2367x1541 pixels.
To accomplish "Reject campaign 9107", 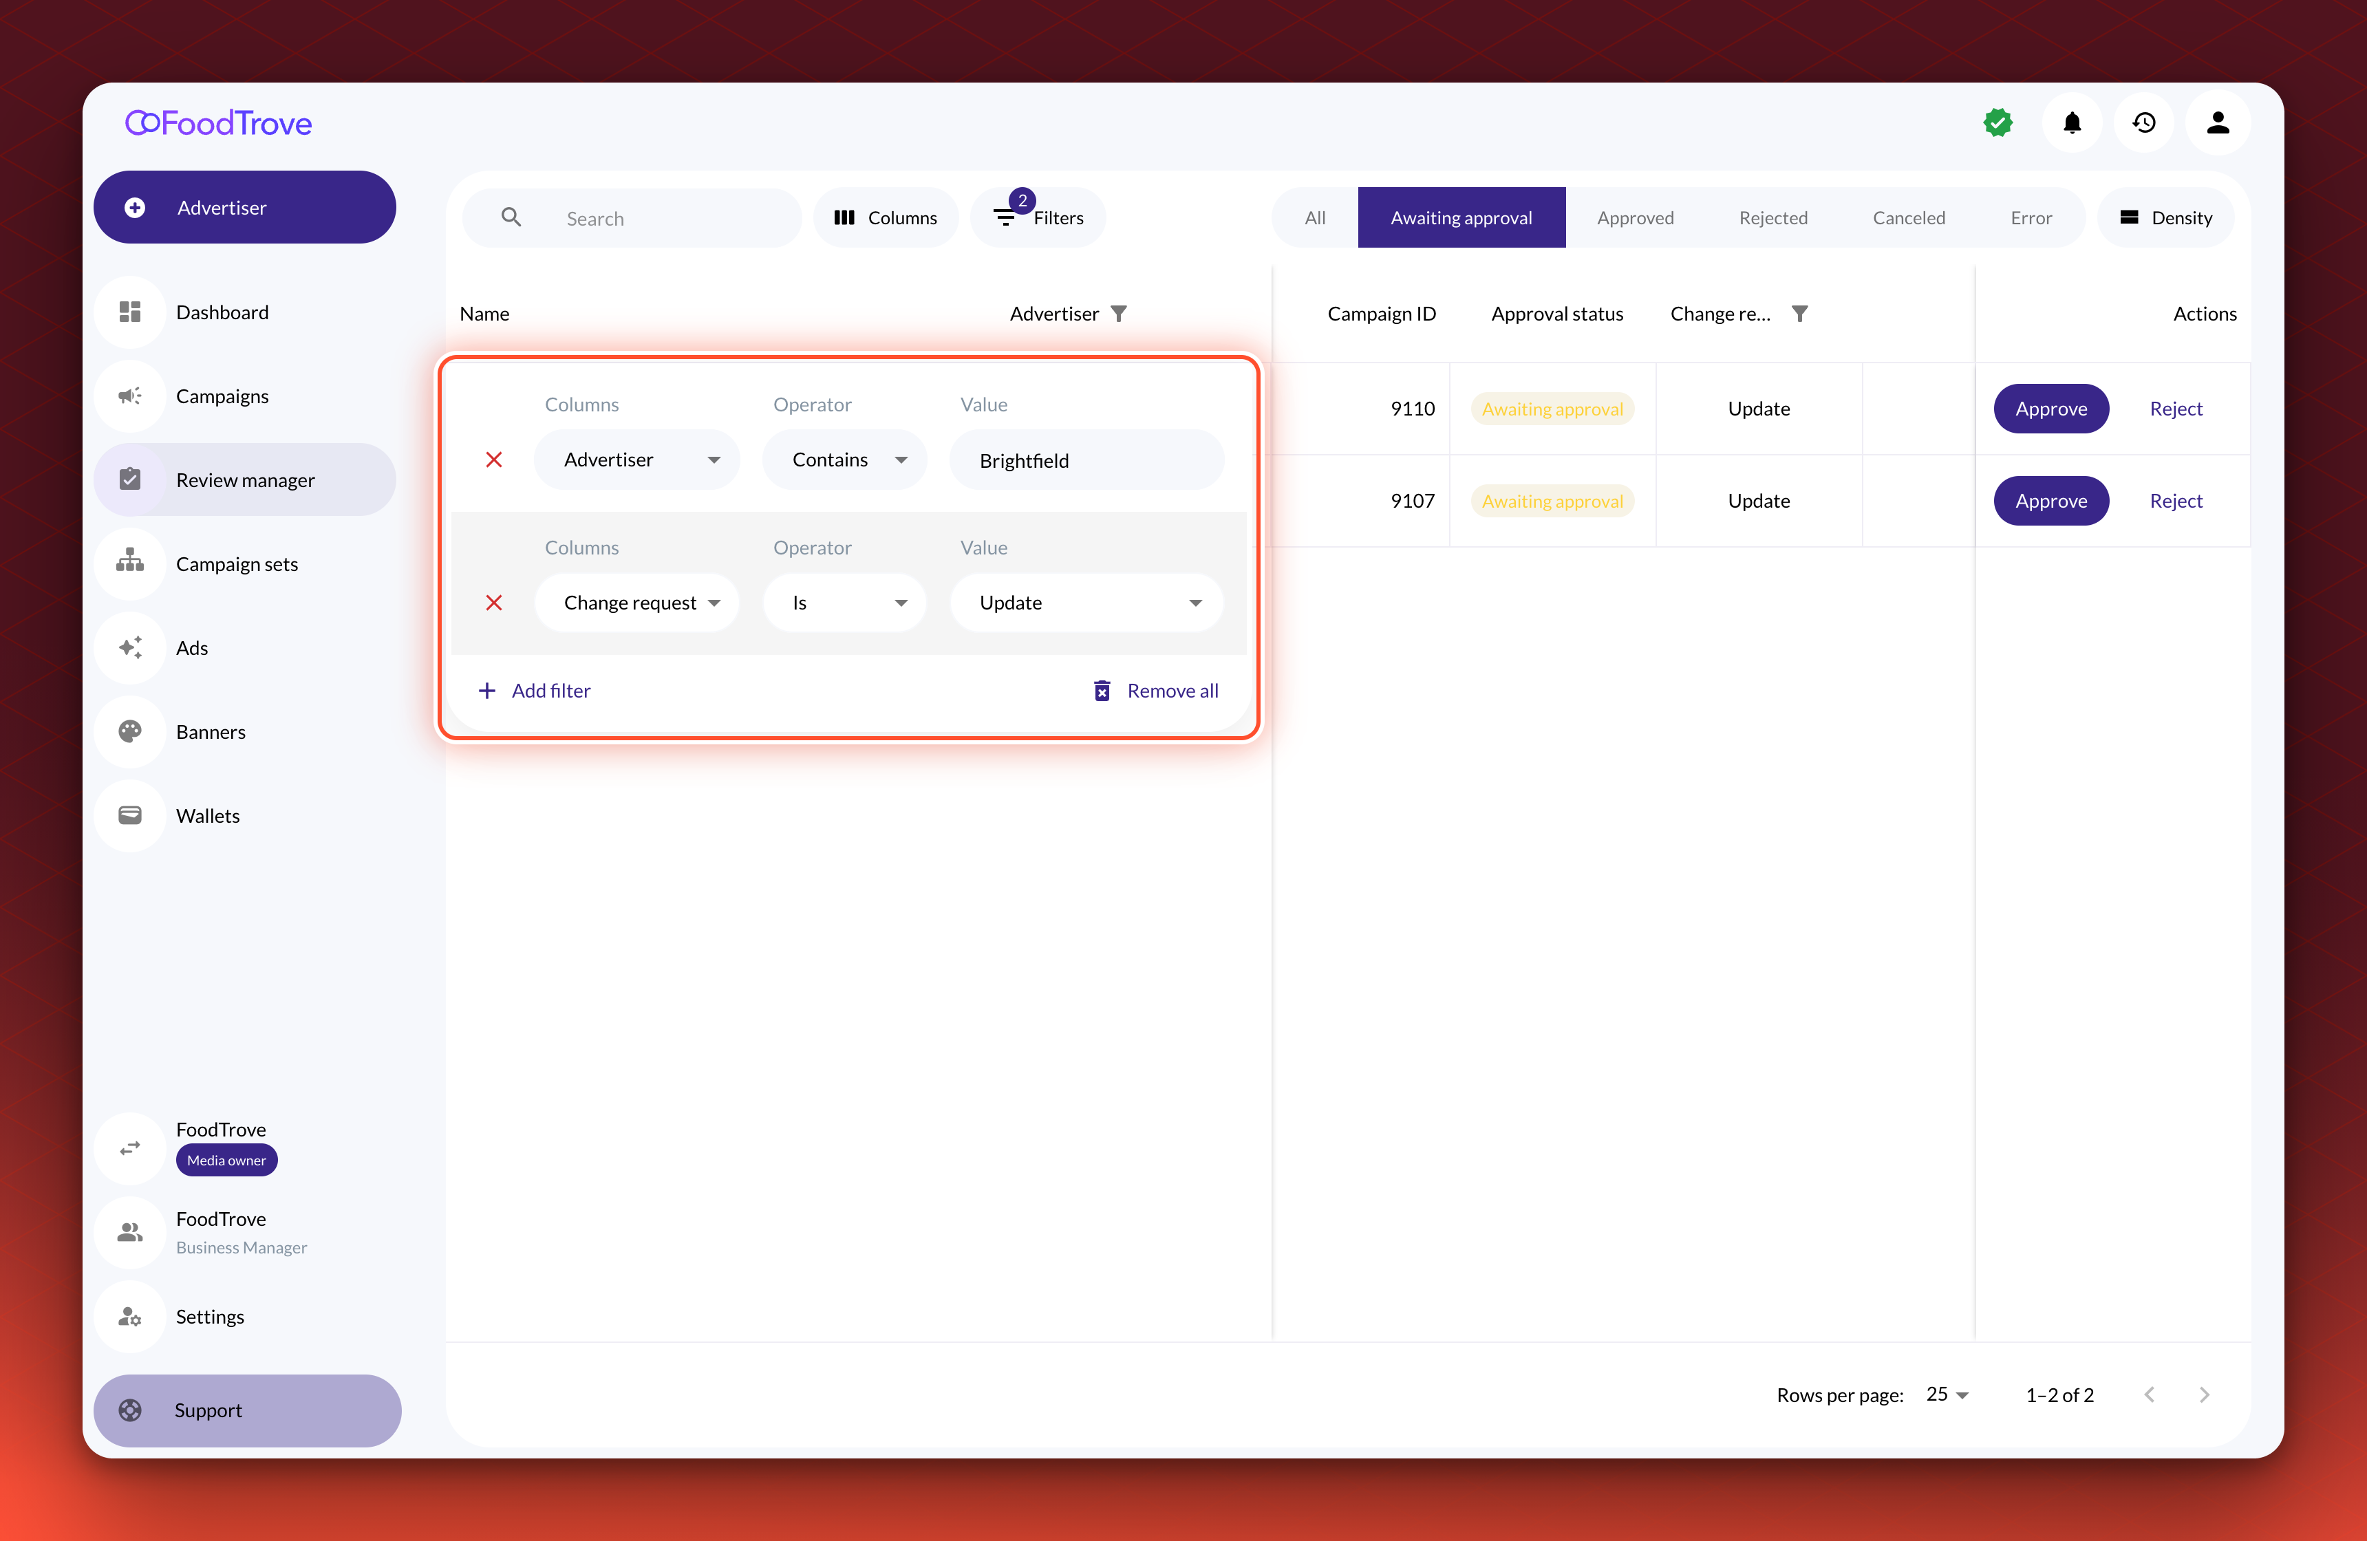I will point(2176,501).
